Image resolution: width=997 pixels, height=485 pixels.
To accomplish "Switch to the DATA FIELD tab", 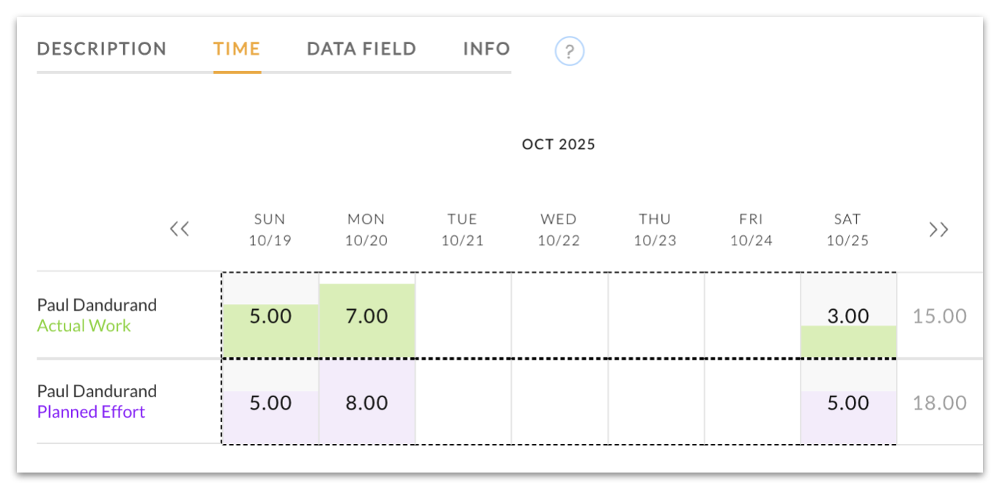I will point(361,48).
